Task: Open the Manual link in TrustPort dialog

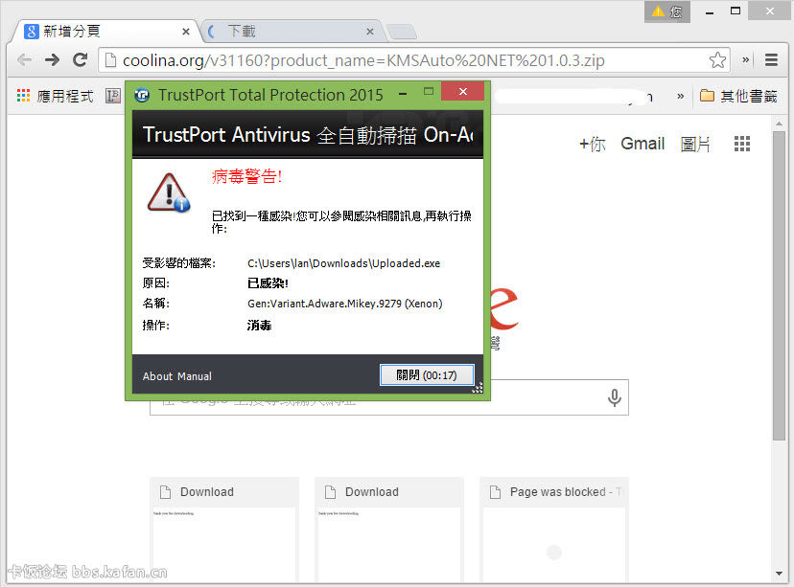Action: (x=195, y=376)
